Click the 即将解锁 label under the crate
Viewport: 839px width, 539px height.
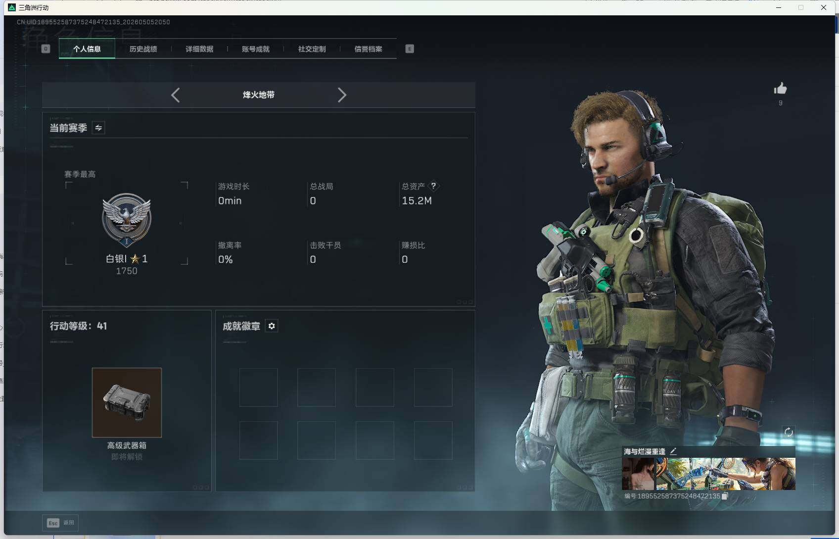click(x=127, y=457)
